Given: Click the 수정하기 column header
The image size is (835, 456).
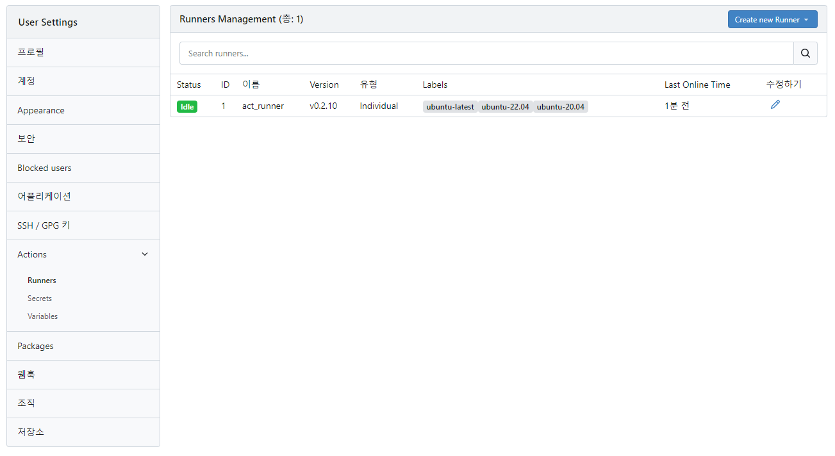Looking at the screenshot, I should click(784, 85).
